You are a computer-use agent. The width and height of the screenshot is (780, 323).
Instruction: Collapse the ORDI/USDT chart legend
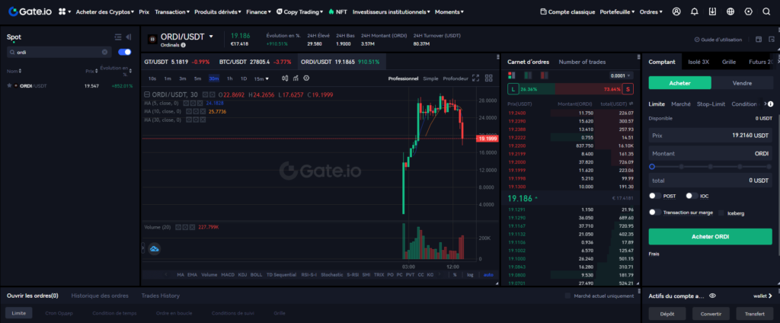click(x=147, y=94)
